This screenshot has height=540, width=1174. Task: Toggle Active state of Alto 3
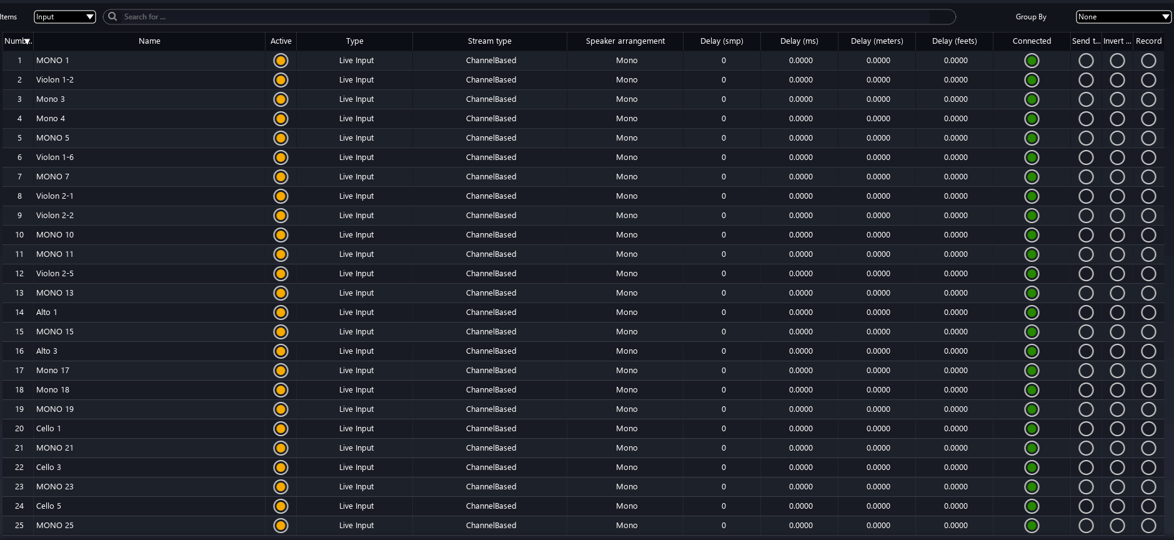pyautogui.click(x=281, y=351)
